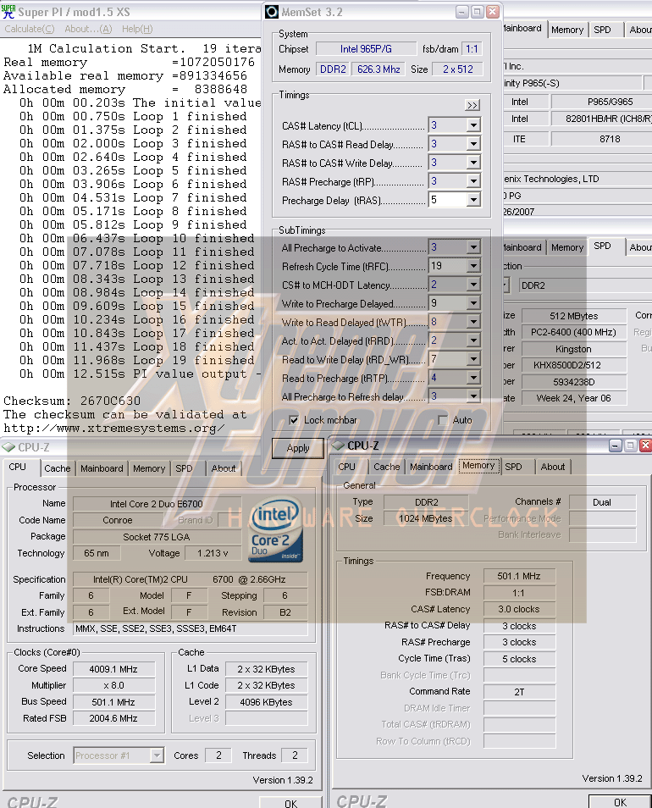Open Super PI Calculate menu
The height and width of the screenshot is (808, 652).
[x=30, y=30]
